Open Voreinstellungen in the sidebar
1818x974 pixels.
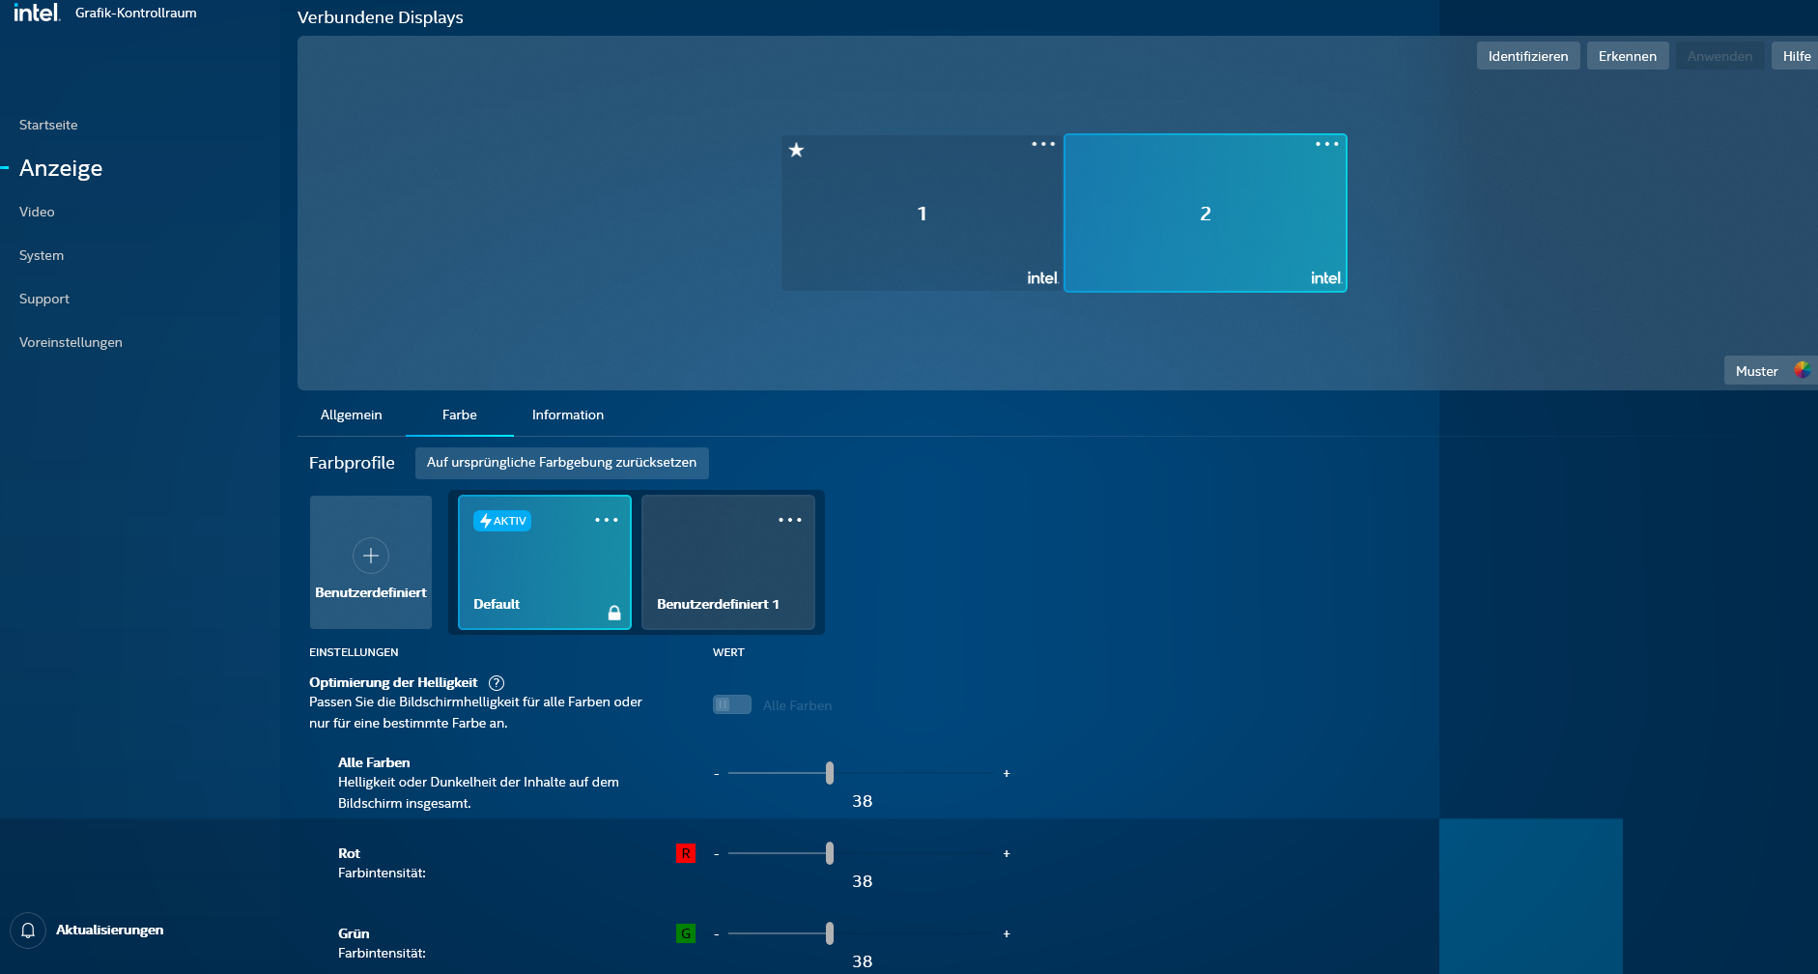[x=71, y=342]
